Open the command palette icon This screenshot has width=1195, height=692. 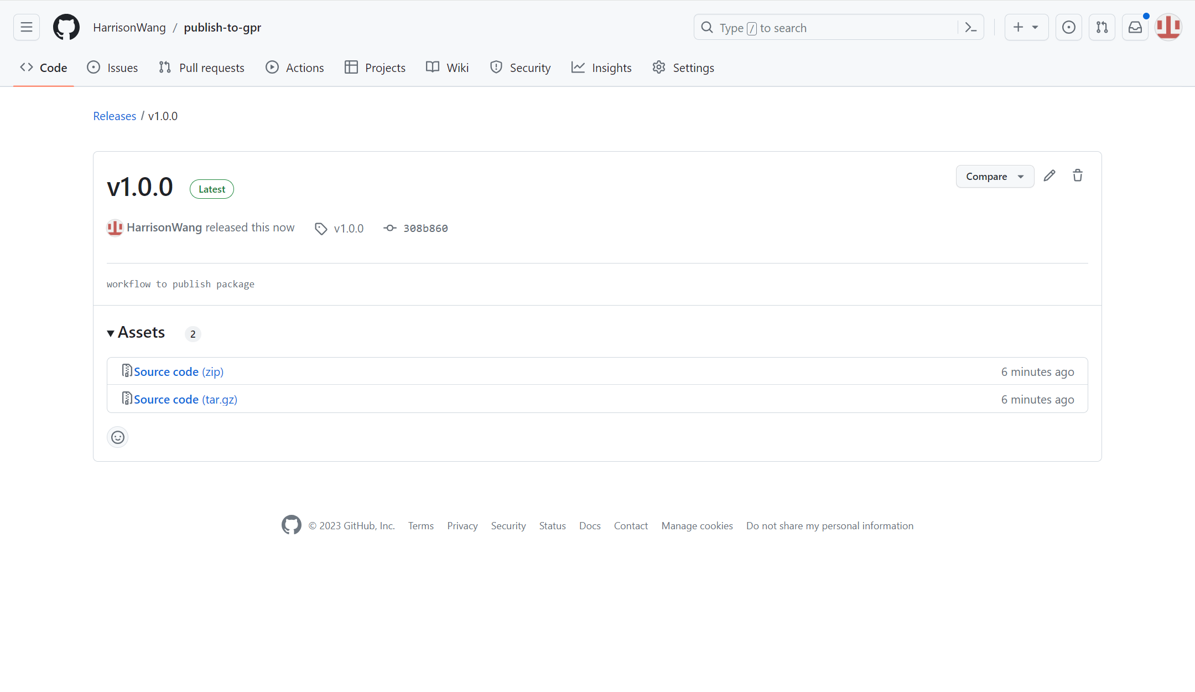tap(971, 27)
